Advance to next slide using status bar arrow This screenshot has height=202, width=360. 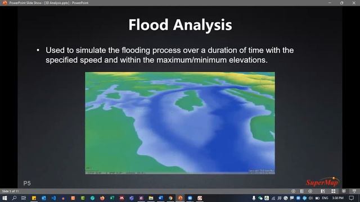(x=310, y=191)
